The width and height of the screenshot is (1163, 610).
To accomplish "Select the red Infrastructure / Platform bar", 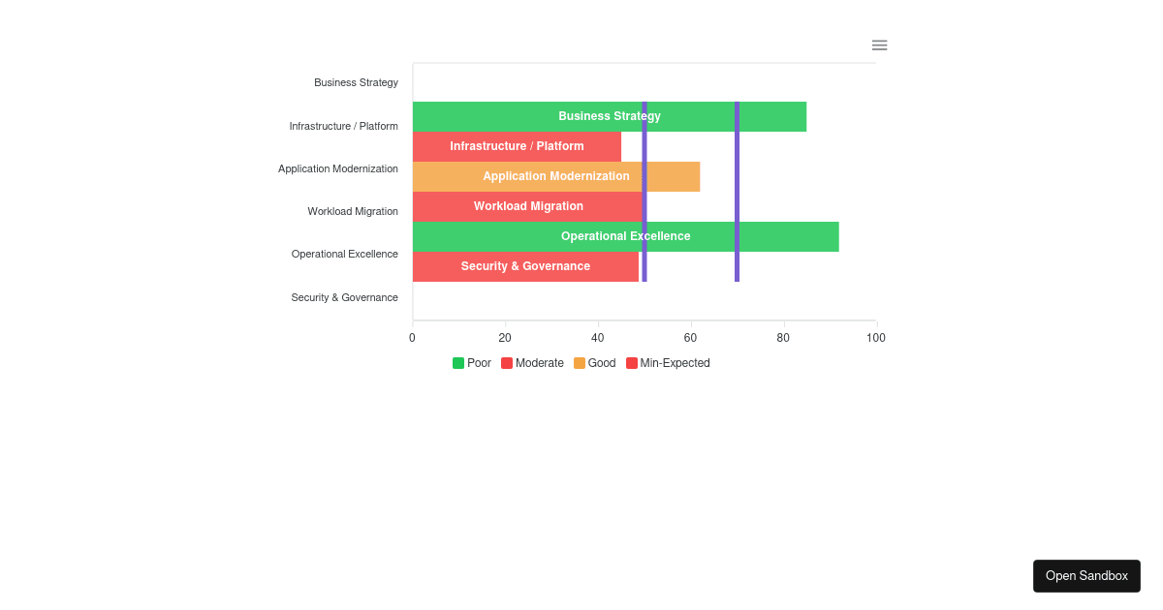I will 517,146.
